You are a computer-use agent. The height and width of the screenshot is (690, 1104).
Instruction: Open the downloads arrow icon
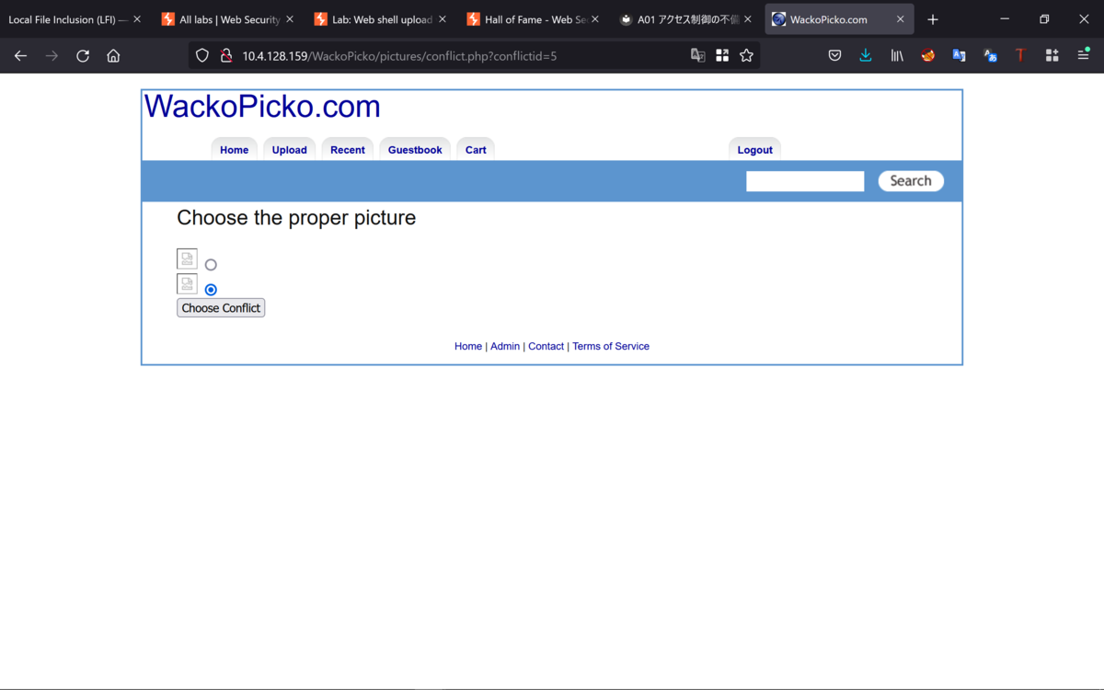(x=866, y=56)
